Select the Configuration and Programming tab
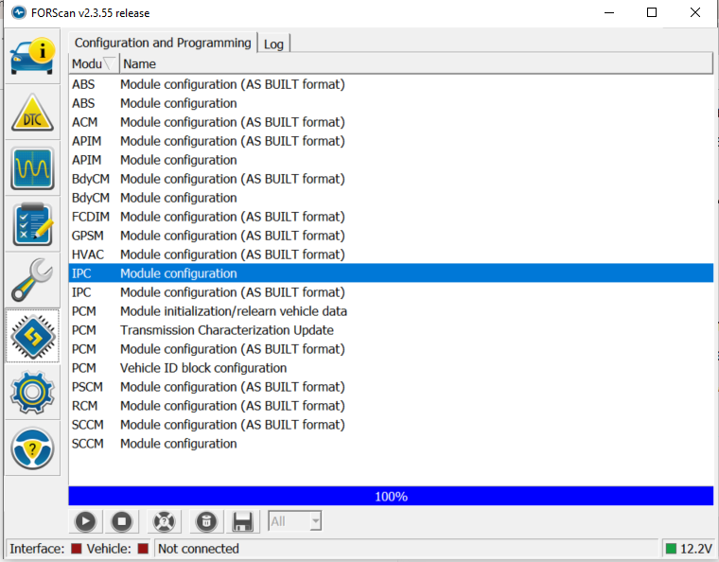This screenshot has width=719, height=562. (163, 43)
